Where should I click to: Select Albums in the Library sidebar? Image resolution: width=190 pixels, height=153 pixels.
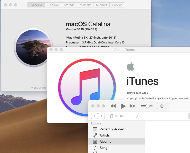coord(116,141)
